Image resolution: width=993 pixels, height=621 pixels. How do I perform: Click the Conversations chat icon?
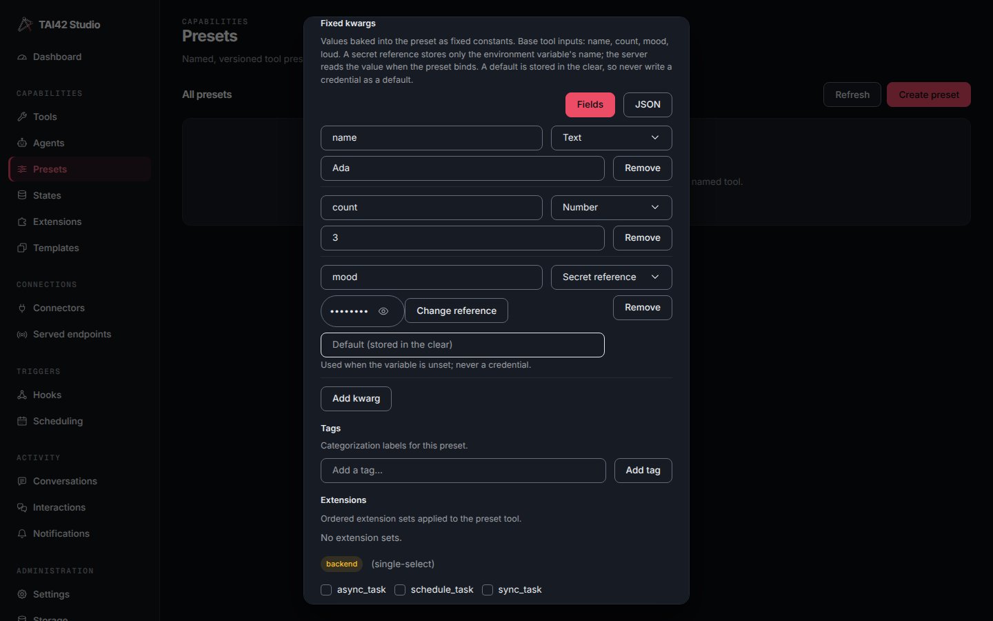(x=22, y=482)
